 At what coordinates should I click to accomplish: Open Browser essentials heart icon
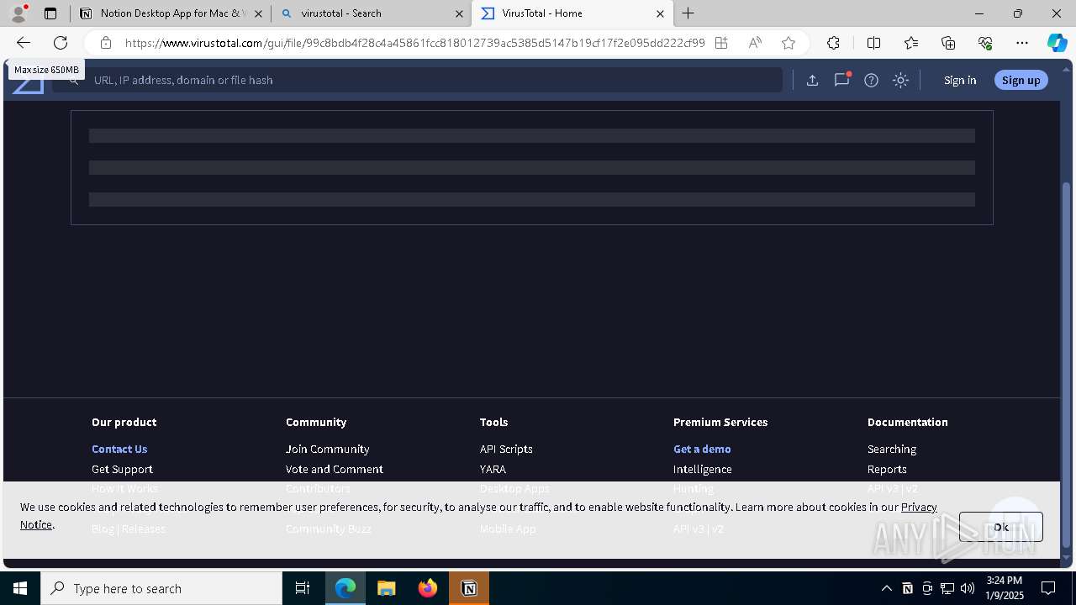point(985,43)
